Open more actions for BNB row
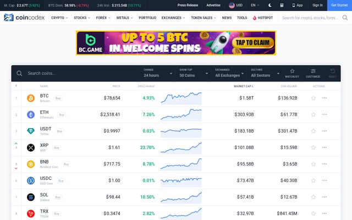 tap(324, 164)
